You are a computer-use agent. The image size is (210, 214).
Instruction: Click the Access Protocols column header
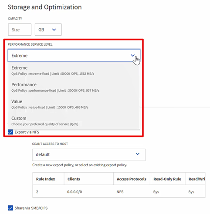click(132, 179)
